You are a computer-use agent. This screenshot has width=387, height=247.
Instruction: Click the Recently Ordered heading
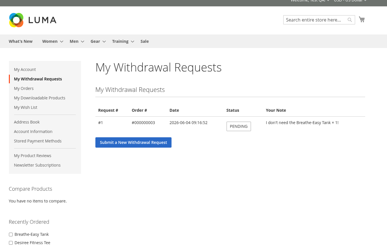point(29,222)
